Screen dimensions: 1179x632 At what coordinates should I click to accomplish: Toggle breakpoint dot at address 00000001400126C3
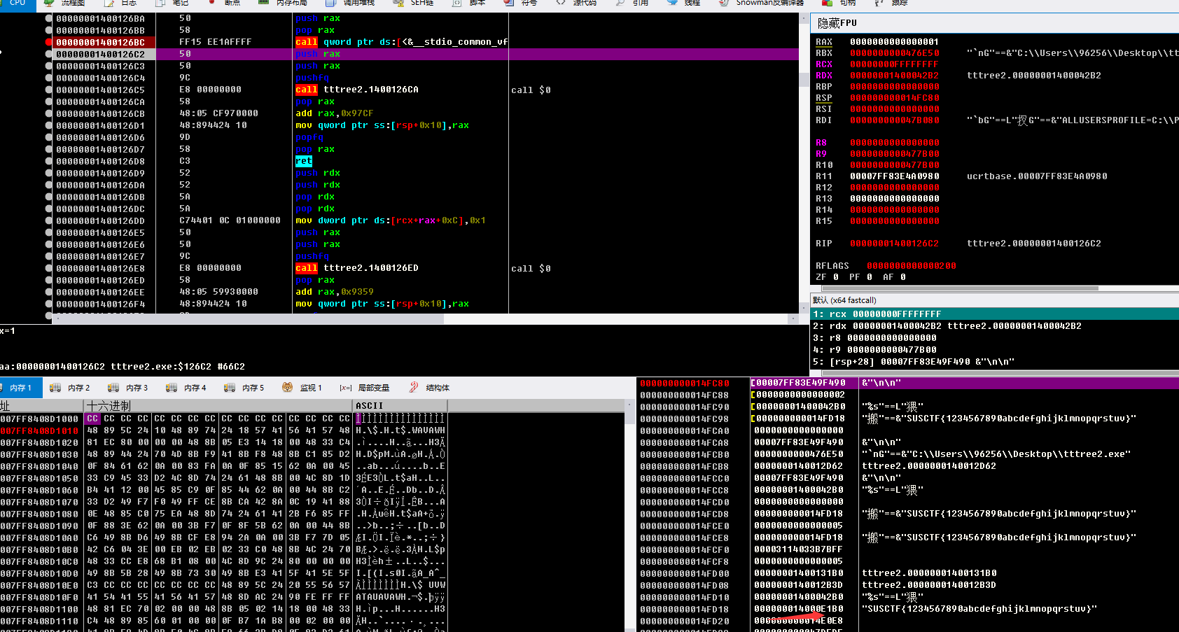pos(48,66)
